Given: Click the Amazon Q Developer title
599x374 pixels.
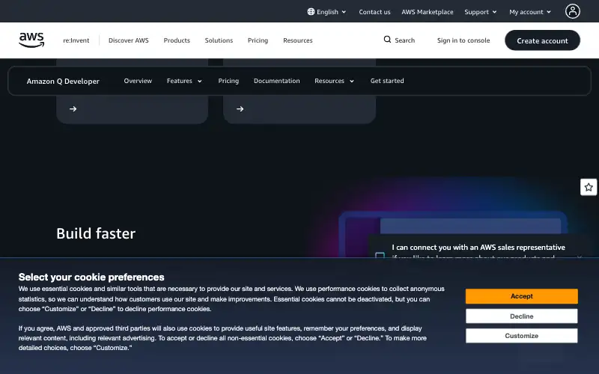Looking at the screenshot, I should 63,82.
